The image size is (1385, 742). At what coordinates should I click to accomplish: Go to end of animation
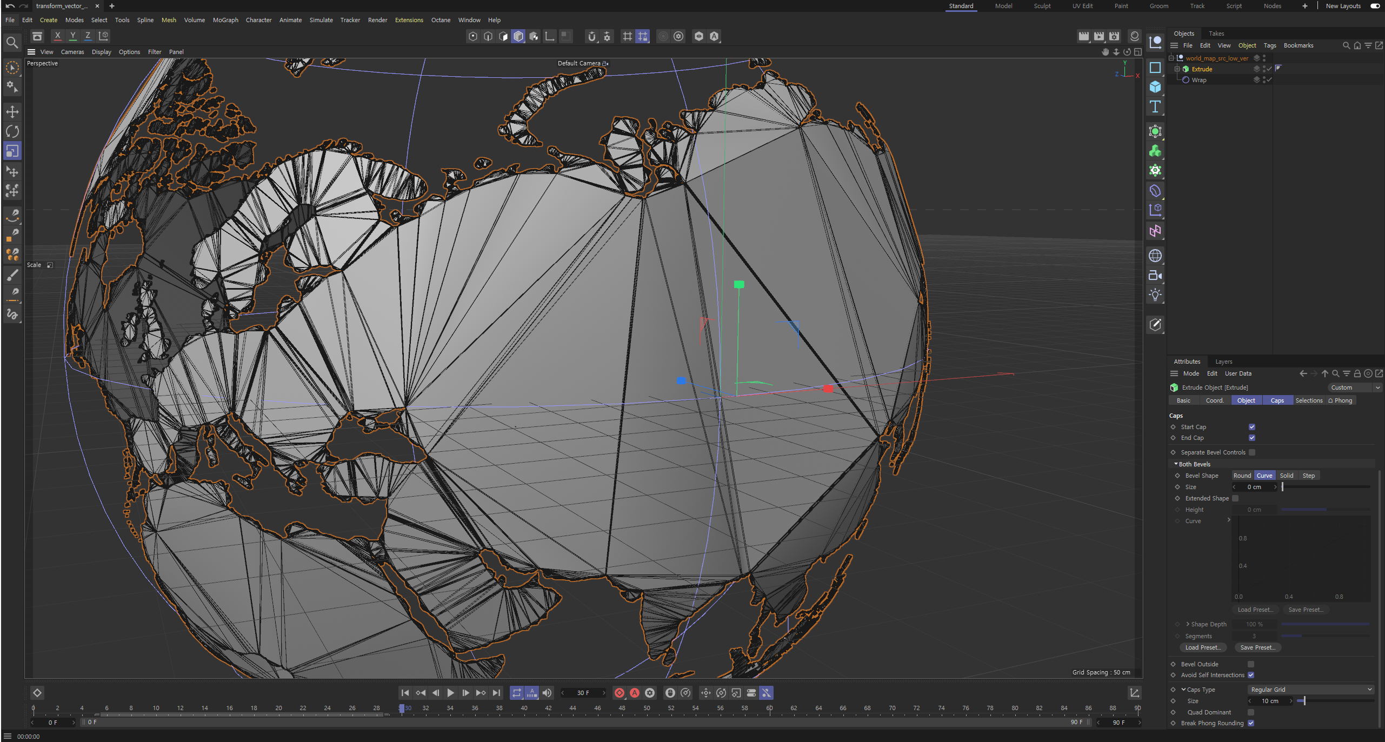496,693
